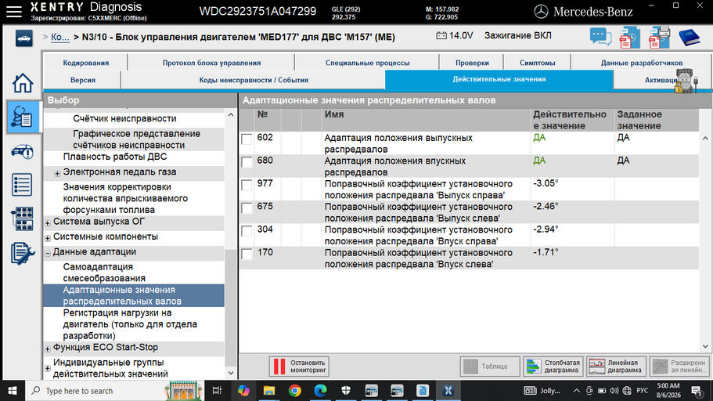Click the Ко... breadcrumb link
This screenshot has width=713, height=401.
[x=60, y=38]
